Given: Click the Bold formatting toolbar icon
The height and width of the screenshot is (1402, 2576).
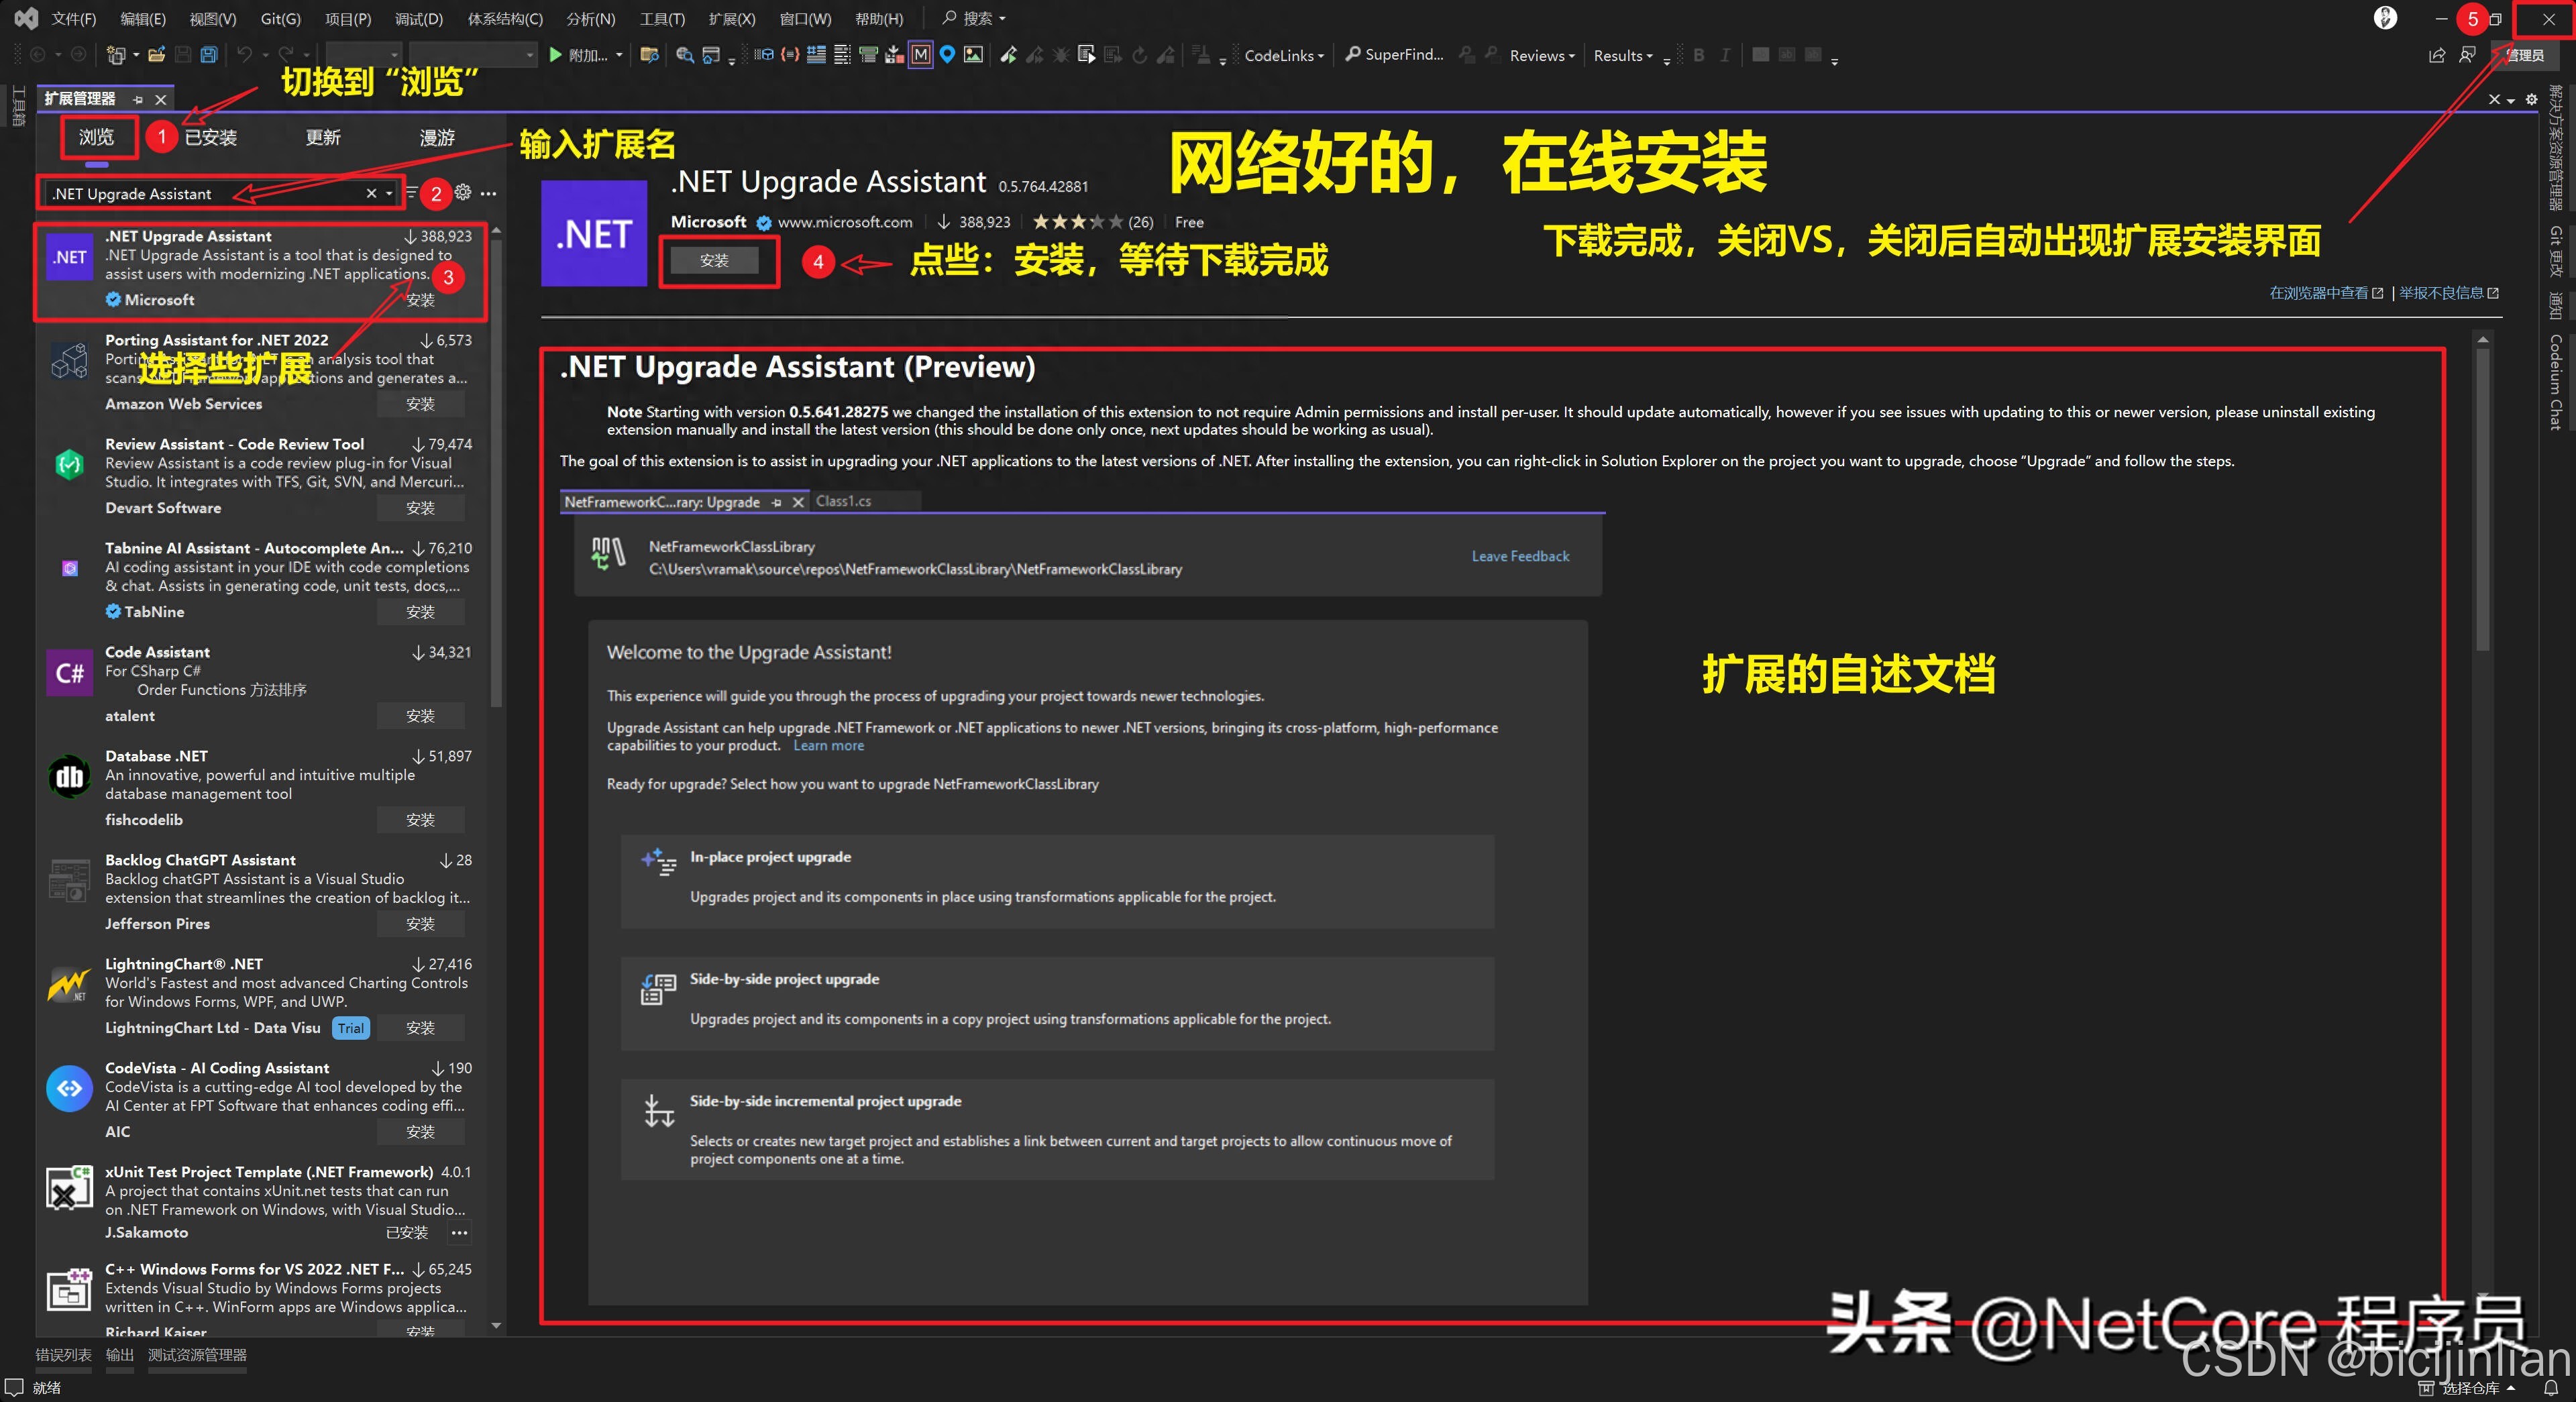Looking at the screenshot, I should pyautogui.click(x=1698, y=55).
